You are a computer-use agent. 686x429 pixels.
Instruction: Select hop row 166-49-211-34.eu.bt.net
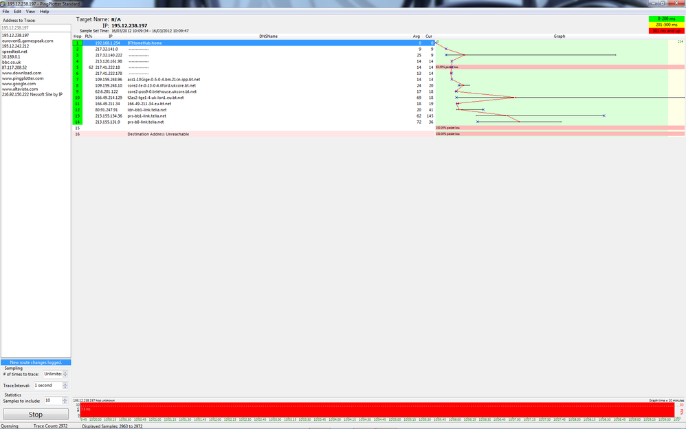click(x=254, y=104)
